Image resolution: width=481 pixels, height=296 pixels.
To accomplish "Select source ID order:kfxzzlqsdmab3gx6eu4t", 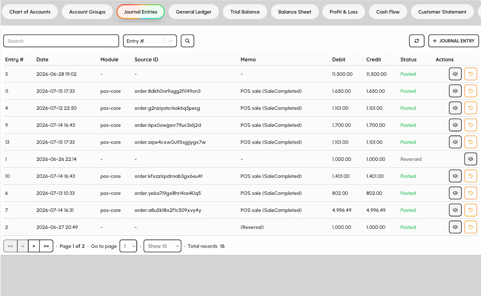I will [169, 176].
